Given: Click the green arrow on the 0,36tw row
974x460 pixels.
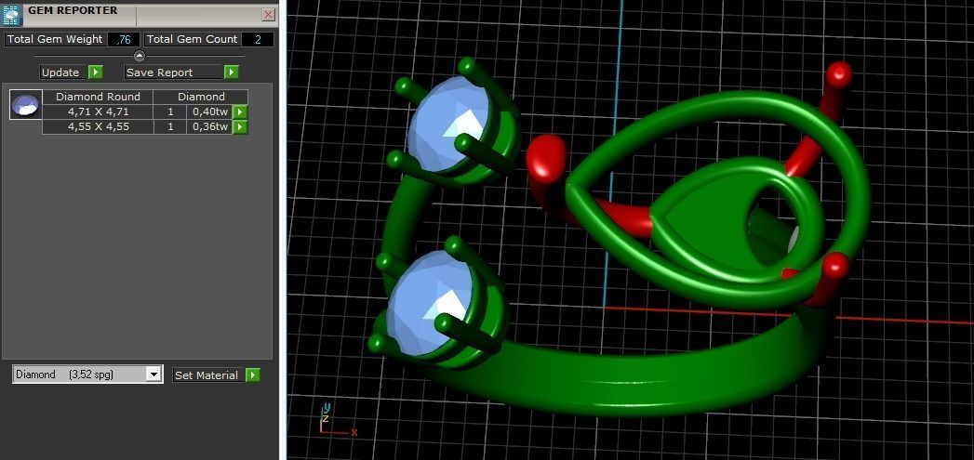Looking at the screenshot, I should [240, 126].
